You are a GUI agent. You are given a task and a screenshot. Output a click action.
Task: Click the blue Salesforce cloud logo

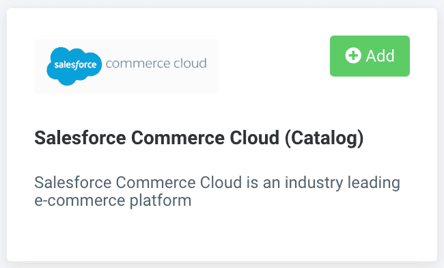(x=74, y=66)
